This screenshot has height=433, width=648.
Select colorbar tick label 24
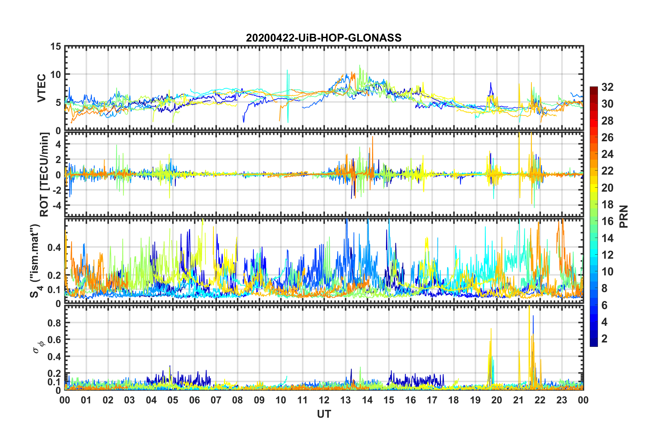(x=607, y=154)
